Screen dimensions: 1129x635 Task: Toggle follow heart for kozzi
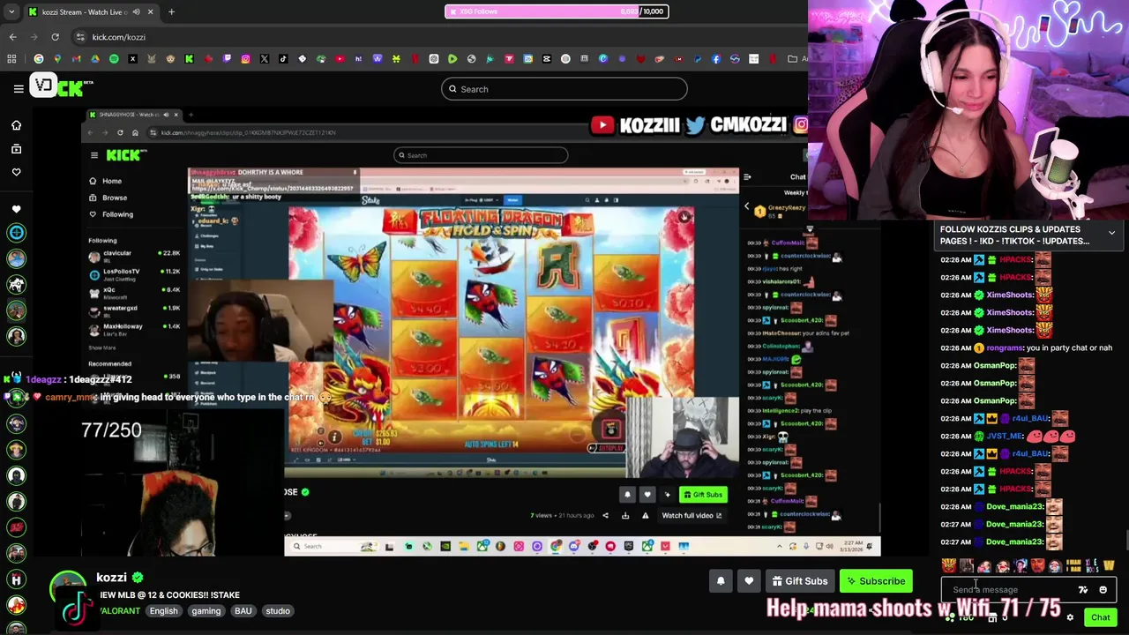pos(749,581)
